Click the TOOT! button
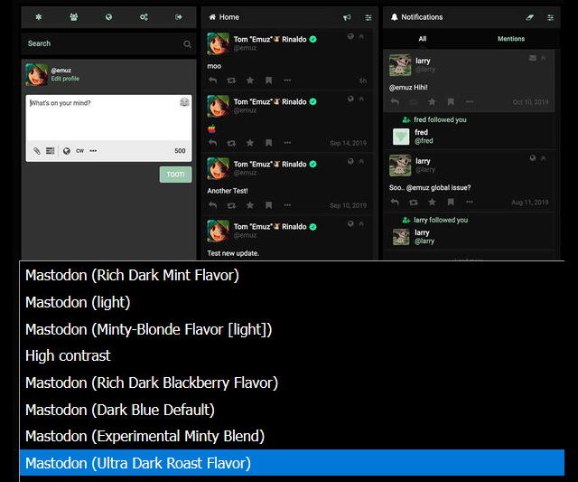Viewport: 578px width, 482px height. click(175, 175)
